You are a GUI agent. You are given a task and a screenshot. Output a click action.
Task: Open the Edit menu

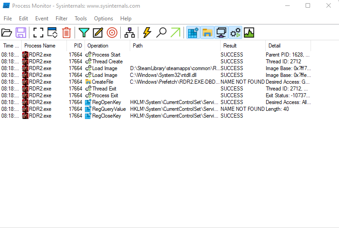click(x=24, y=19)
